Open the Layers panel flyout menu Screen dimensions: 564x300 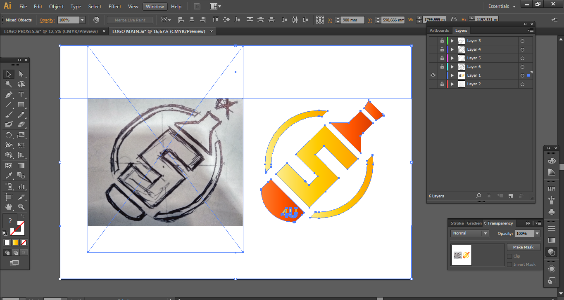click(x=531, y=30)
